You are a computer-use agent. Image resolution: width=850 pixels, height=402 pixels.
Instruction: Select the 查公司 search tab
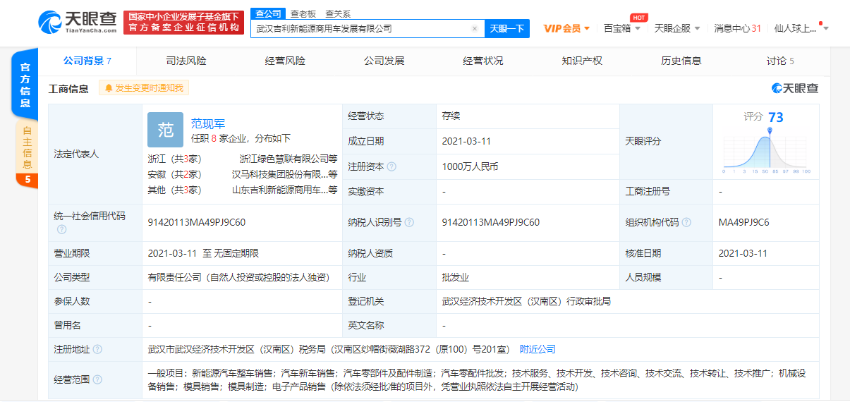click(x=267, y=13)
